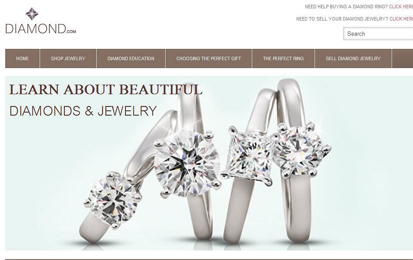The height and width of the screenshot is (260, 413).
Task: Click the large round center diamond ring
Action: pyautogui.click(x=188, y=164)
